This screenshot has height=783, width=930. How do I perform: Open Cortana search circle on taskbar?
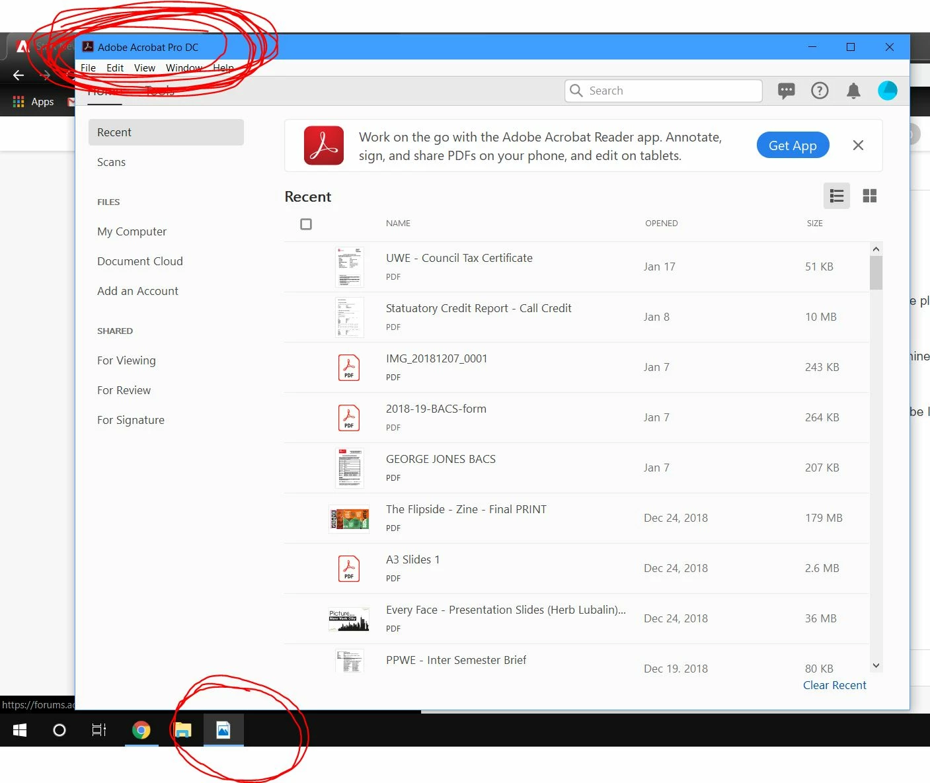coord(59,730)
